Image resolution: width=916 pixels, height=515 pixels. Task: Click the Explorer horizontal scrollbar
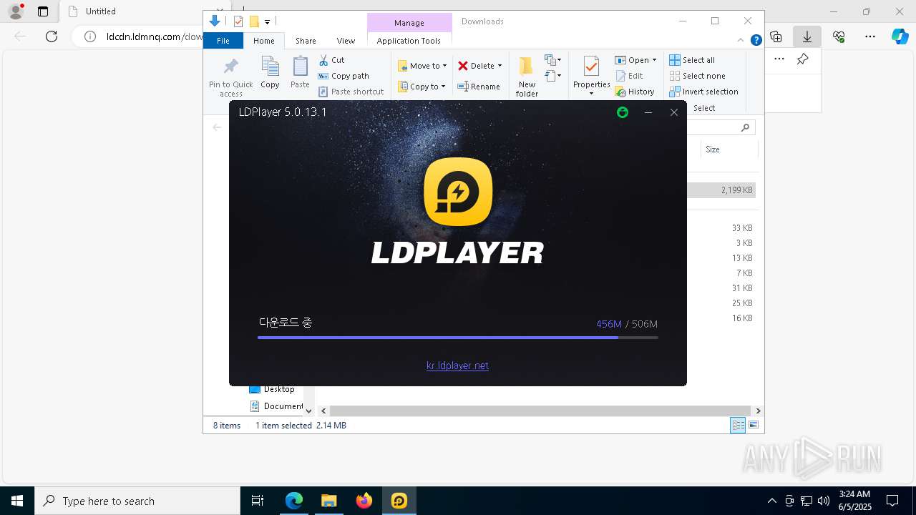click(541, 411)
